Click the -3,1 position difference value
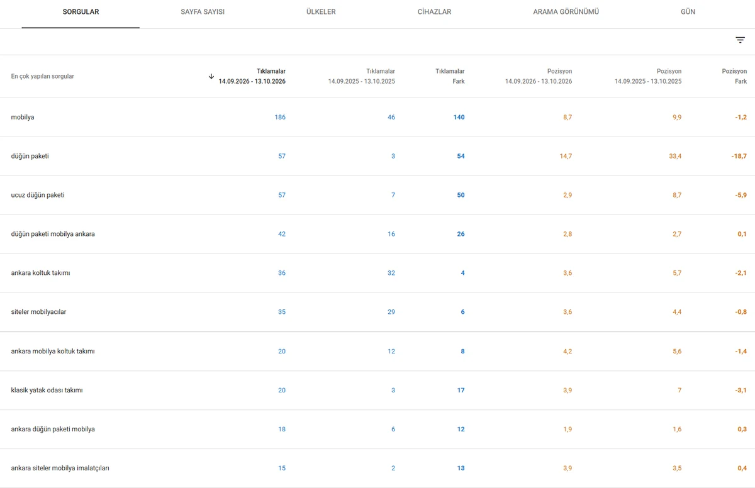Screen dimensions: 755x488 741,390
